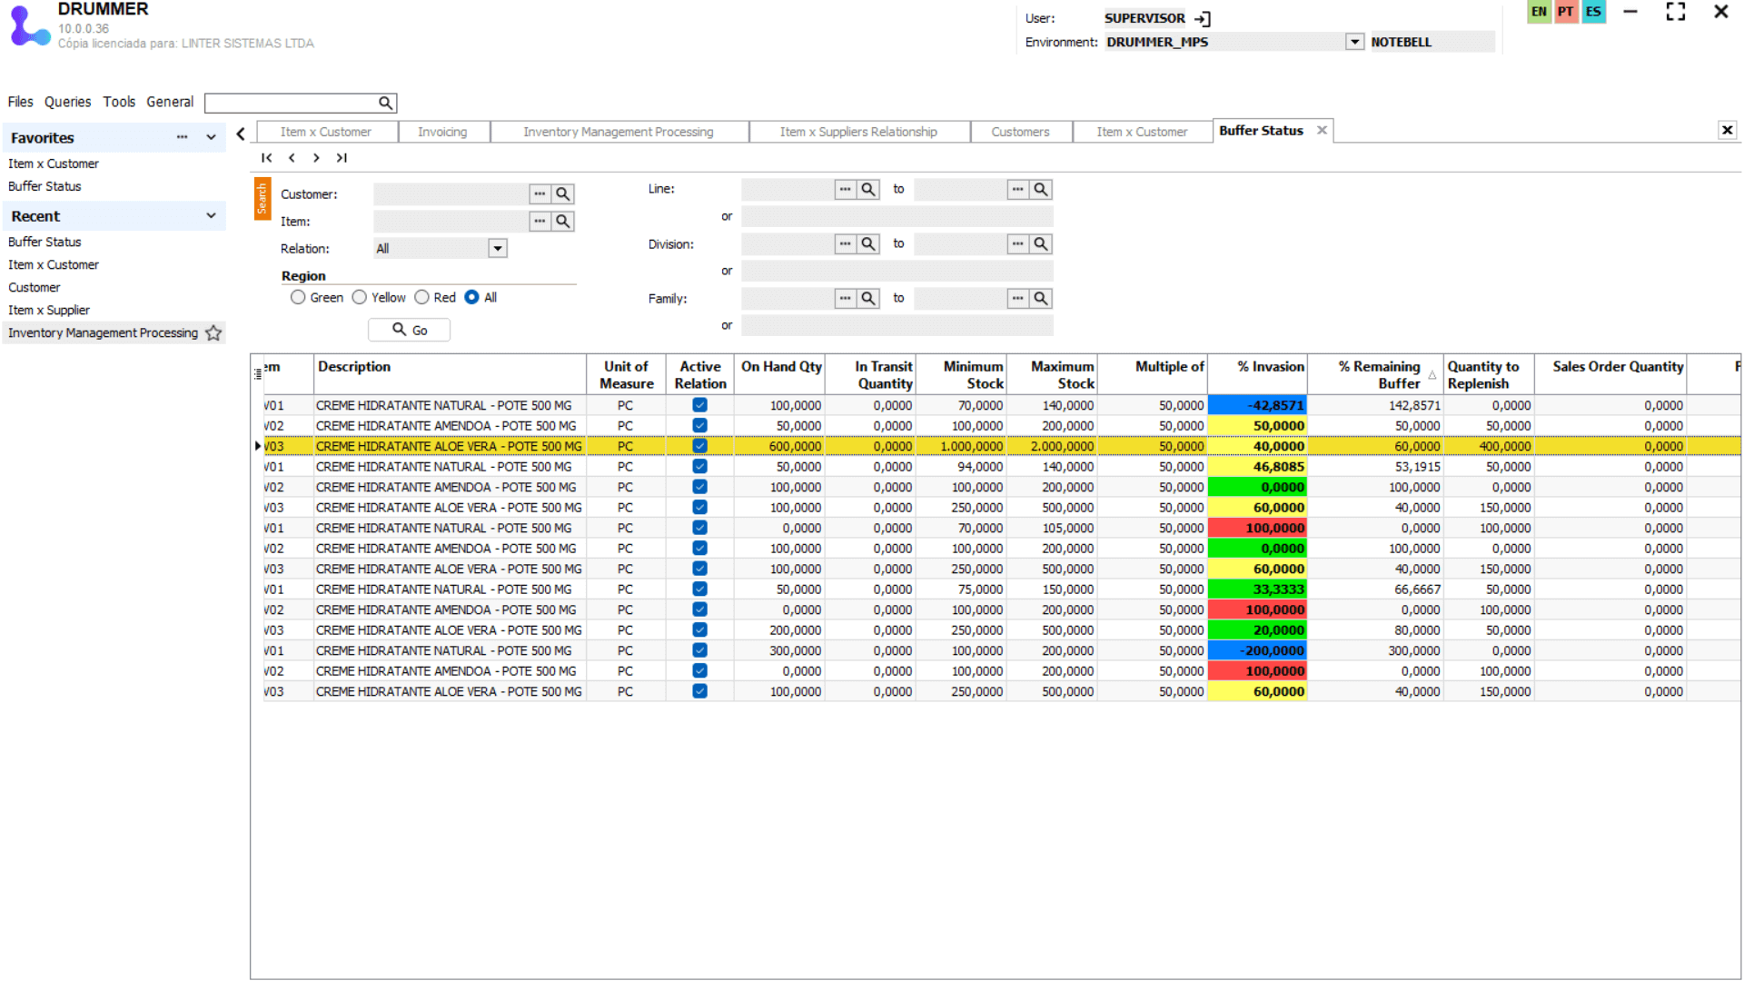Open Item x Supplier from Recent list
This screenshot has width=1744, height=981.
pyautogui.click(x=49, y=311)
